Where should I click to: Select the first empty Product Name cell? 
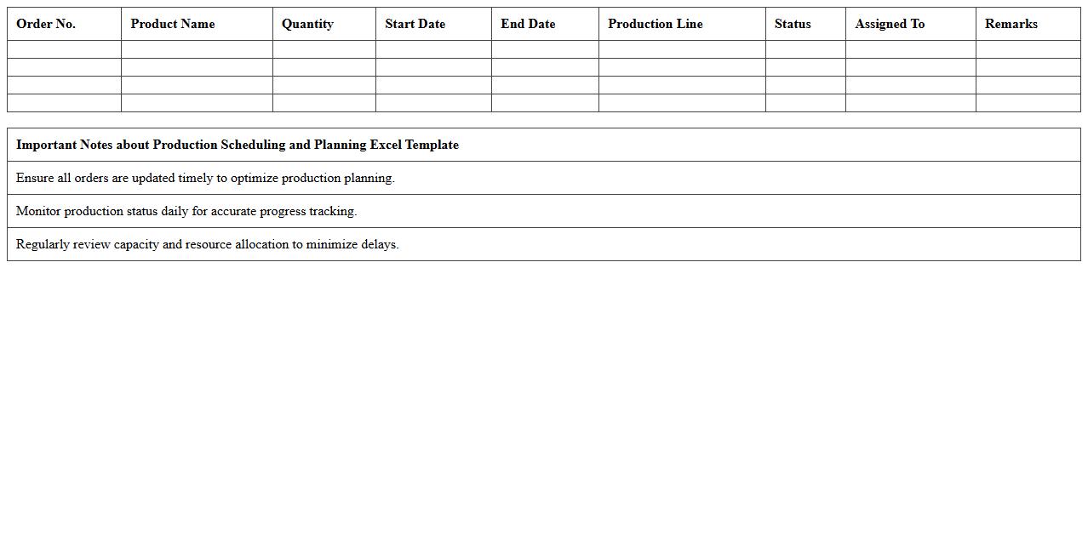tap(197, 48)
